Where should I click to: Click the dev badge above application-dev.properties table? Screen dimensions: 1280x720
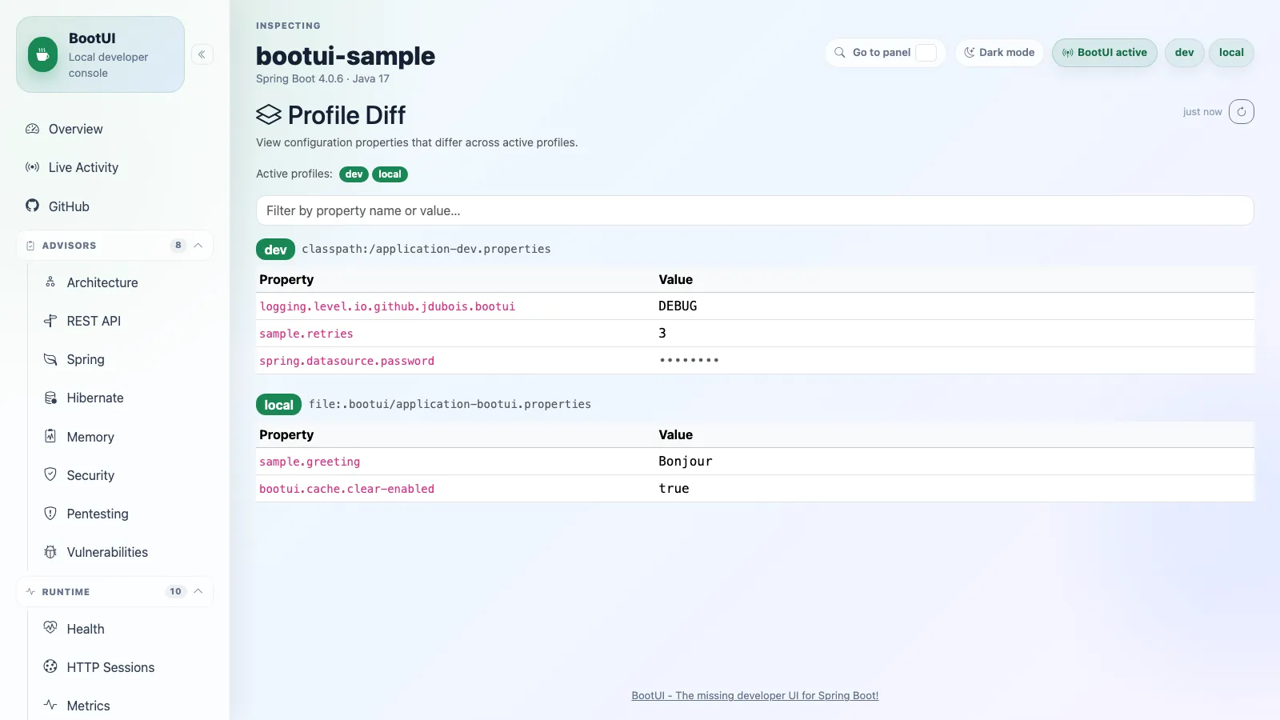point(275,250)
